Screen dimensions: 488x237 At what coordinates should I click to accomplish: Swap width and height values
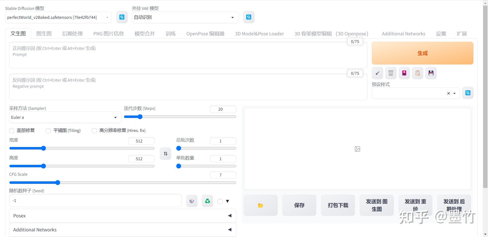pyautogui.click(x=165, y=153)
